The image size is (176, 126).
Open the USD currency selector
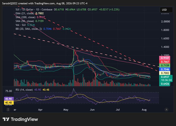[166, 10]
